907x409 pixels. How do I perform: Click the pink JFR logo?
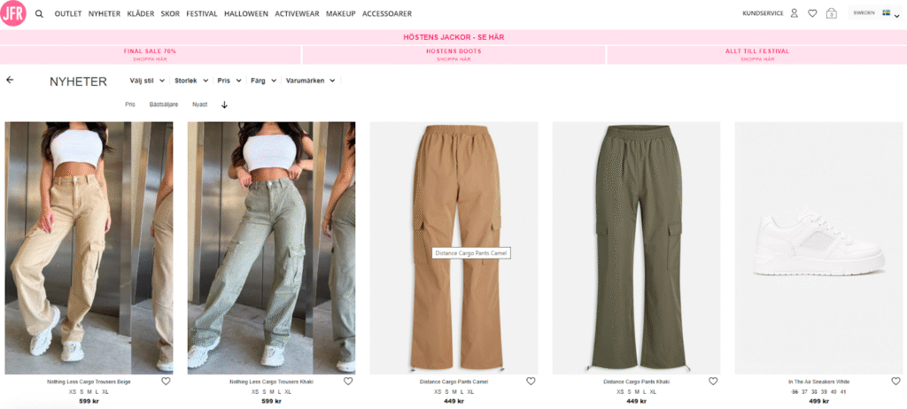13,13
